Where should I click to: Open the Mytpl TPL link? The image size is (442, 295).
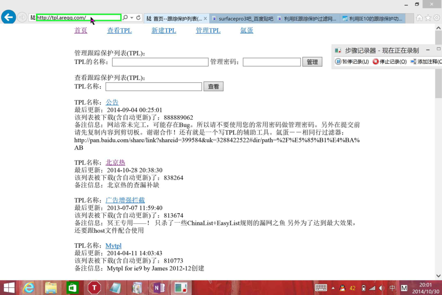(113, 245)
